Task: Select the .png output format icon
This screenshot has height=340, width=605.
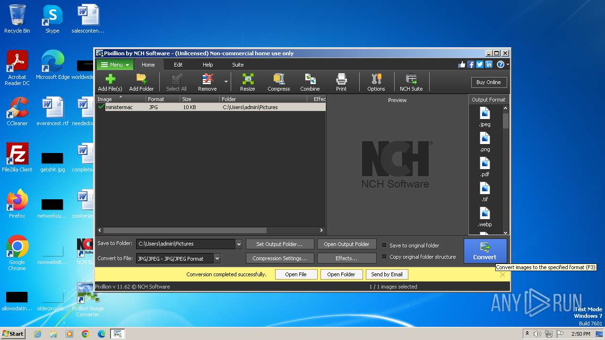Action: coord(485,142)
